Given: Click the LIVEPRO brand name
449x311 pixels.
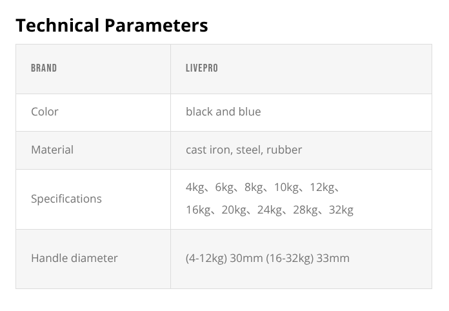Looking at the screenshot, I should (202, 68).
